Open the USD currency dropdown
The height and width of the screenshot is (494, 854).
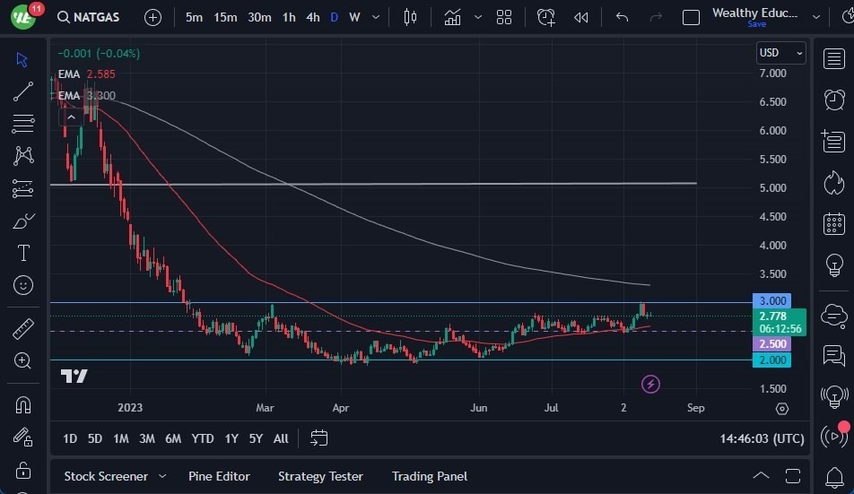tap(780, 53)
